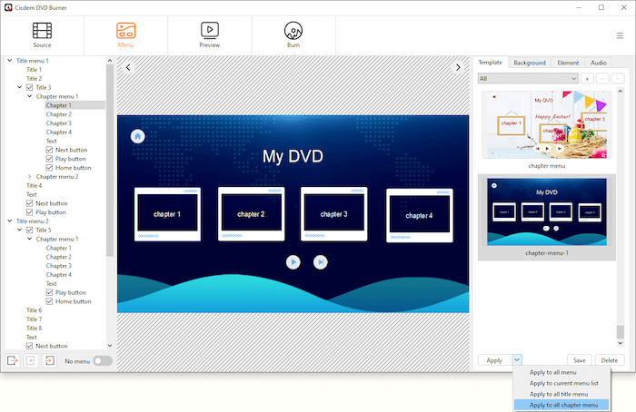Screen dimensions: 636x412
Task: Click the Delete template button
Action: (608, 360)
